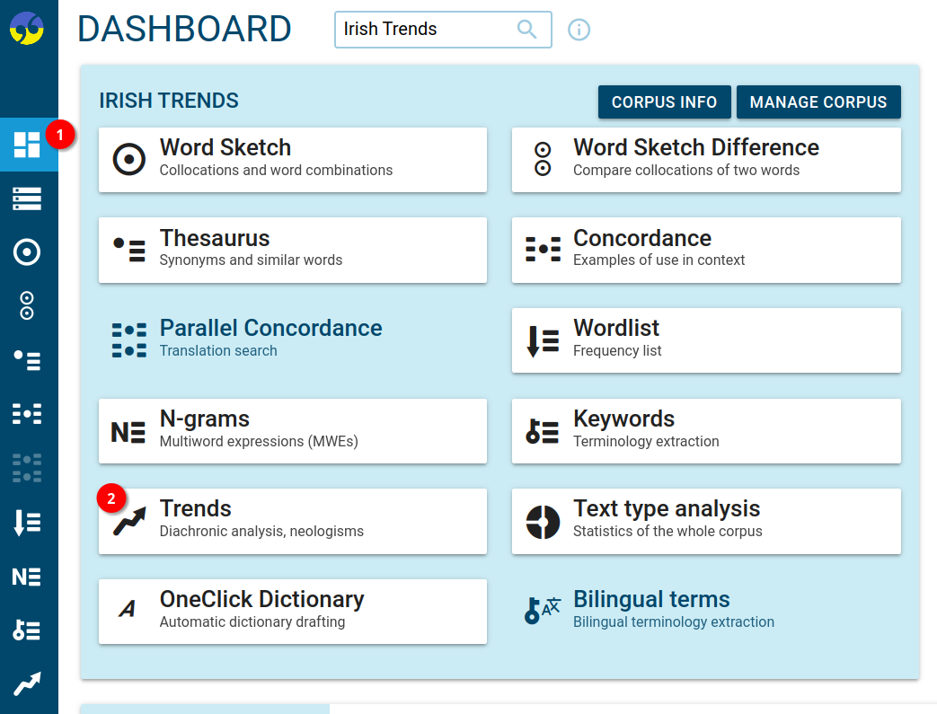The image size is (937, 714).
Task: Open the Keywords sidebar icon
Action: 27,630
